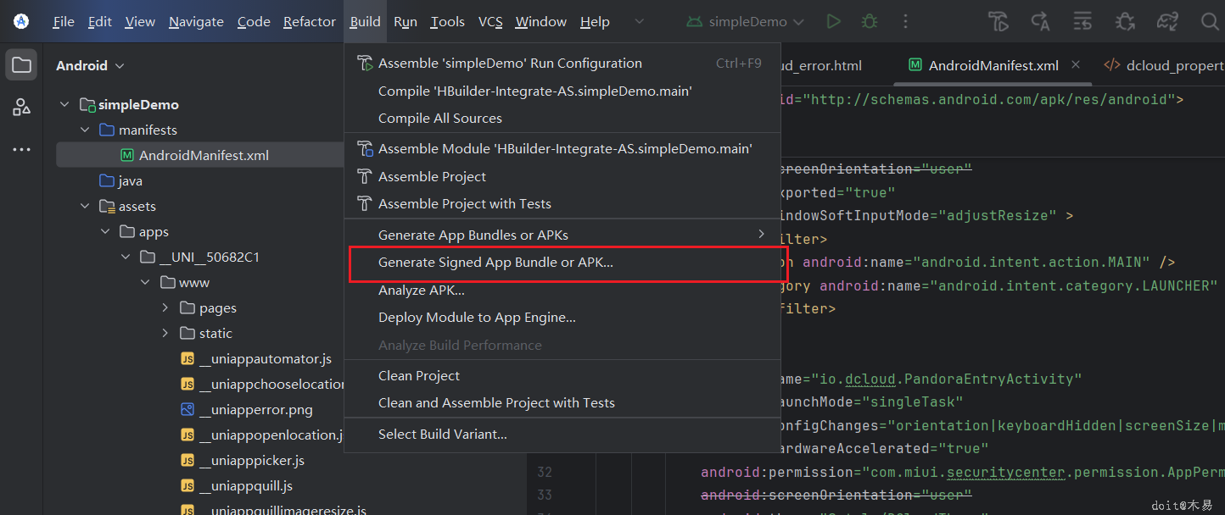Select Generate Signed App Bundle or APK
The width and height of the screenshot is (1225, 515).
coord(495,263)
